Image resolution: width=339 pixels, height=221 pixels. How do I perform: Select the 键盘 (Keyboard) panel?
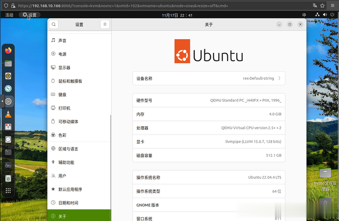[79, 94]
